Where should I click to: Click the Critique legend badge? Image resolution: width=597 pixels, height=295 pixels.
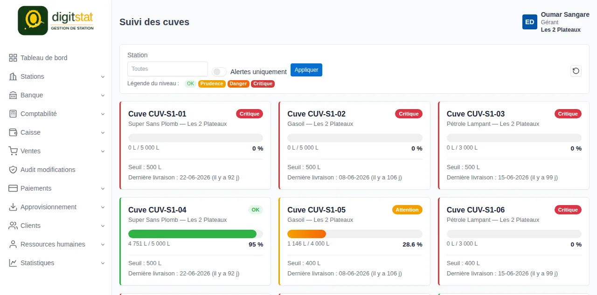click(x=263, y=84)
